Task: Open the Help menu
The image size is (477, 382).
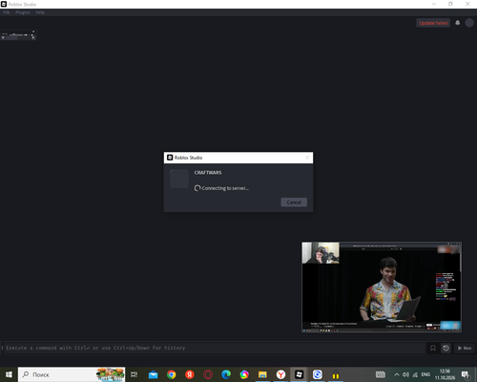Action: [40, 12]
